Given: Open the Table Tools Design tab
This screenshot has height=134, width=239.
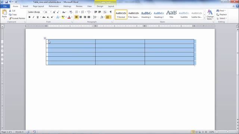Looking at the screenshot, I should point(100,6).
